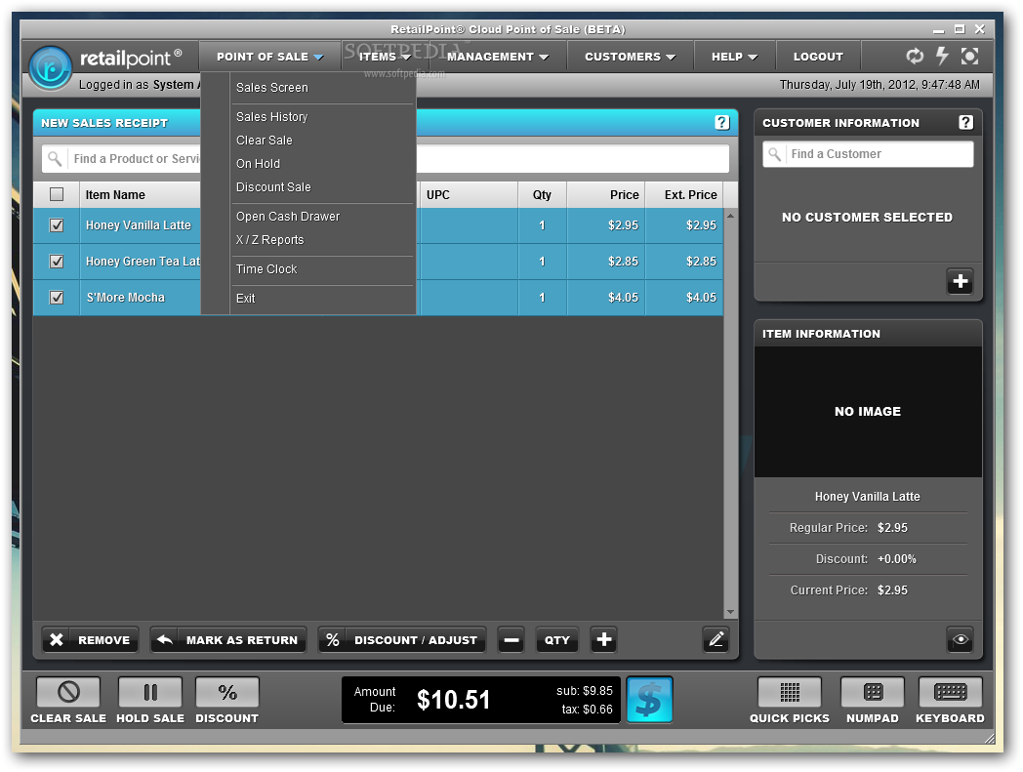
Task: Toggle the select-all items checkbox
Action: pyautogui.click(x=57, y=194)
